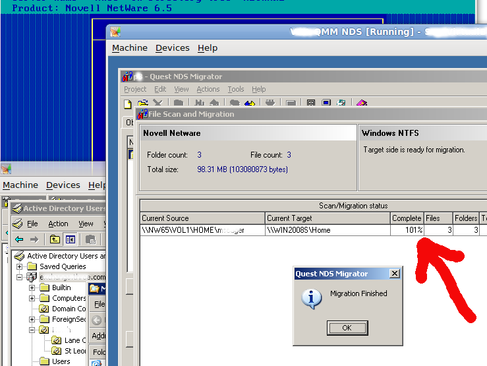This screenshot has height=366, width=487.
Task: Click the teal document toolbar icon
Action: click(341, 103)
